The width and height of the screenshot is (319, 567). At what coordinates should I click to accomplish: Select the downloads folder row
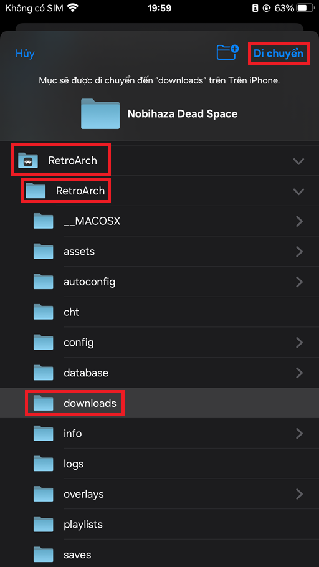point(159,403)
